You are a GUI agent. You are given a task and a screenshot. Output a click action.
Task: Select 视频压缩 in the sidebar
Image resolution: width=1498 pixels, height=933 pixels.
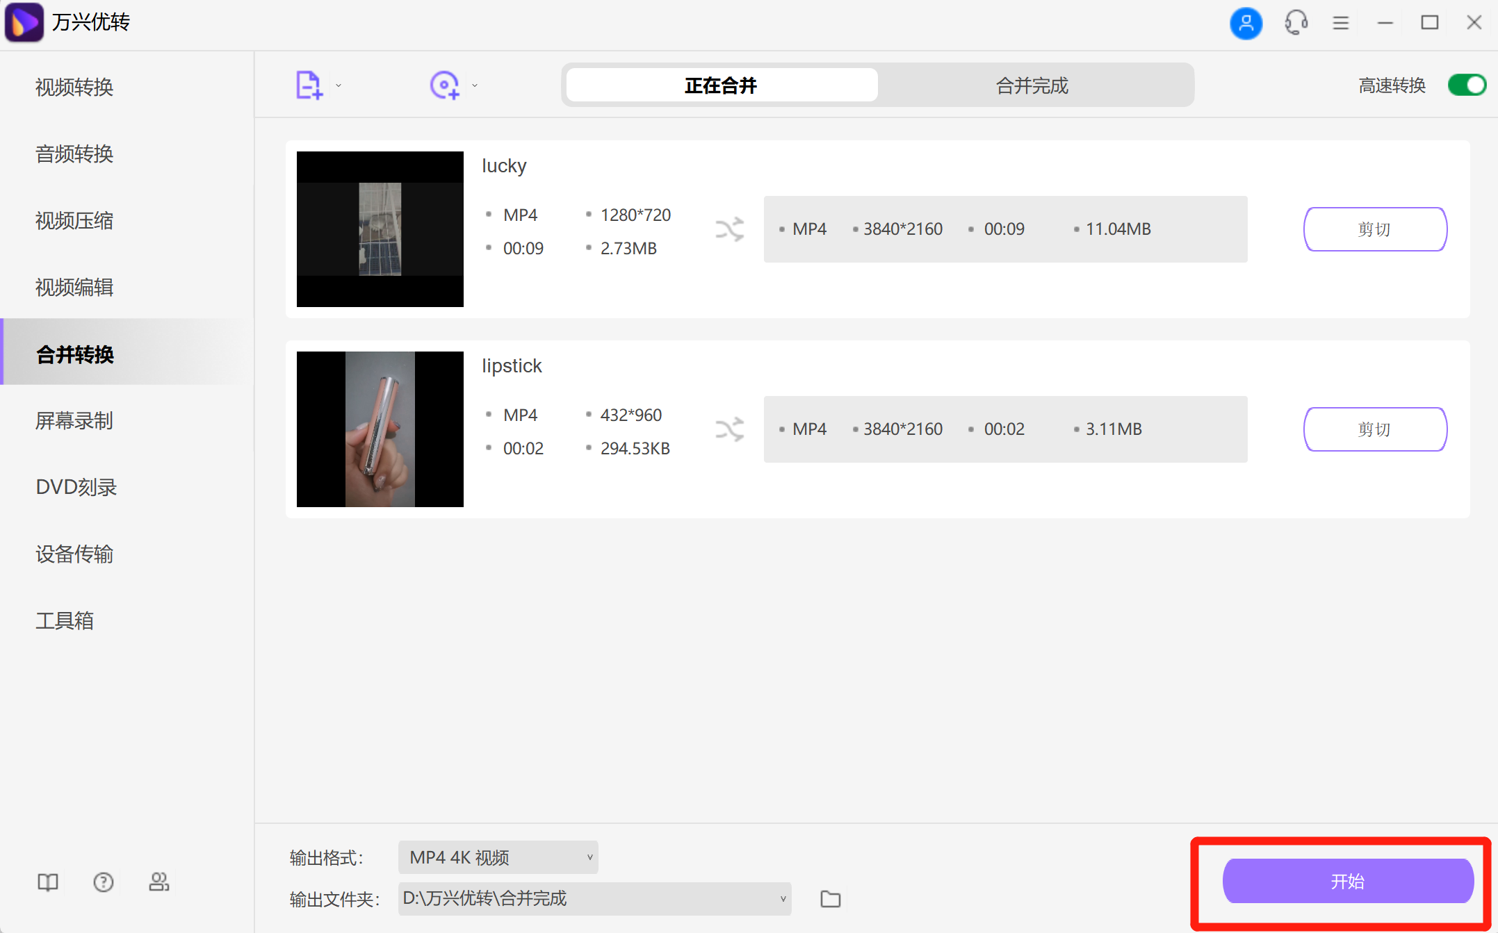[x=74, y=221]
